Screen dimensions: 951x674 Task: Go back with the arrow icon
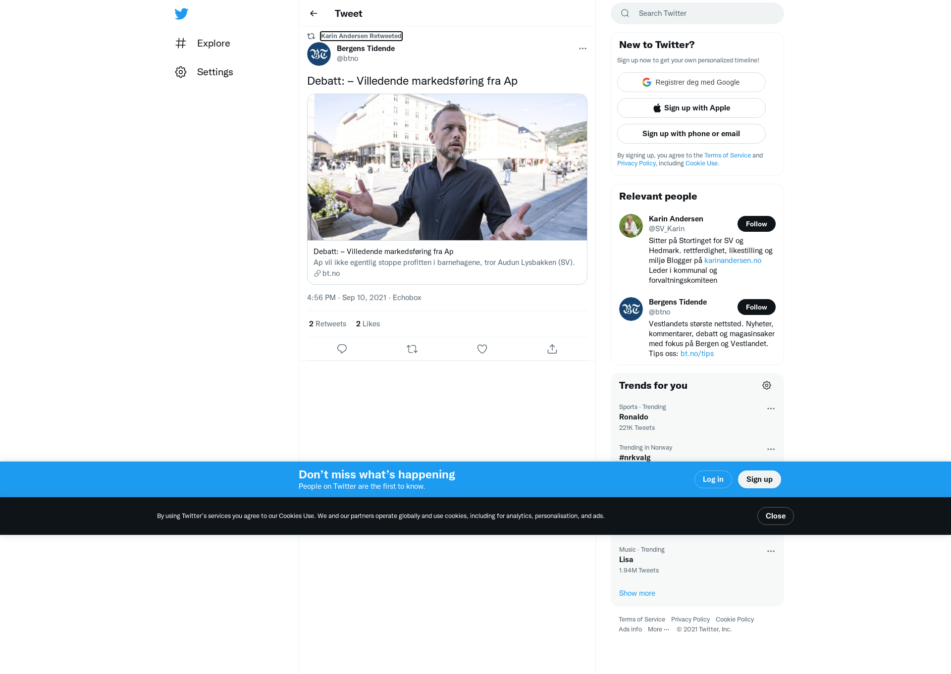(x=314, y=13)
